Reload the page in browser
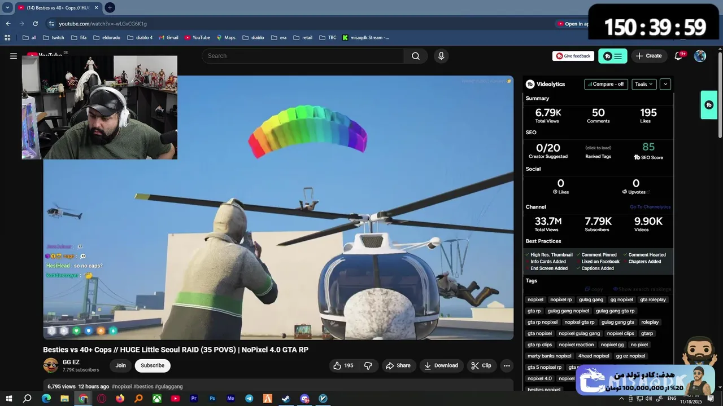Viewport: 723px width, 406px height. (x=35, y=24)
